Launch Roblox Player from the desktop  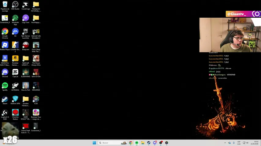pos(5,46)
